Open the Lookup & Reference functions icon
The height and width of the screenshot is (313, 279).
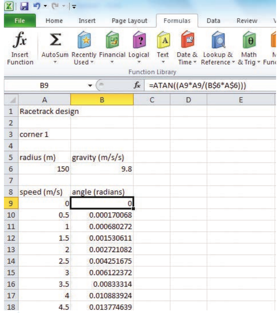[219, 40]
